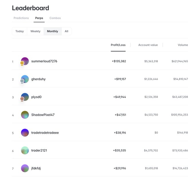This screenshot has width=195, height=182.
Task: Open trader2121's avatar
Action: pos(25,150)
